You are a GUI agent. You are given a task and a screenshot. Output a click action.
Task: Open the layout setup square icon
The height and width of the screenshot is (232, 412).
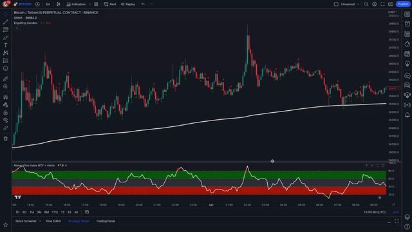[336, 5]
